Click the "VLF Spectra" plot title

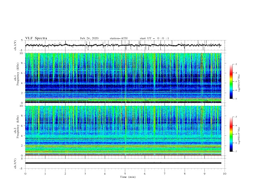coord(36,38)
